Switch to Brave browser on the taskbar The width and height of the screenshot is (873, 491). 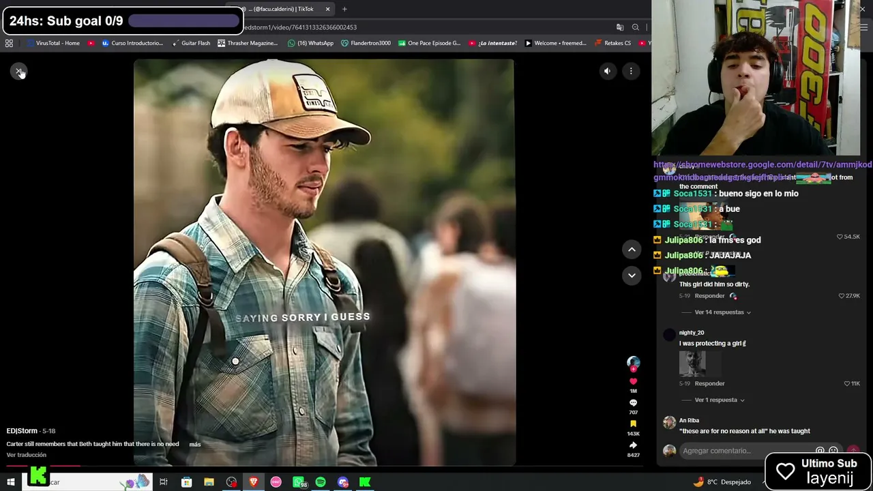click(254, 482)
